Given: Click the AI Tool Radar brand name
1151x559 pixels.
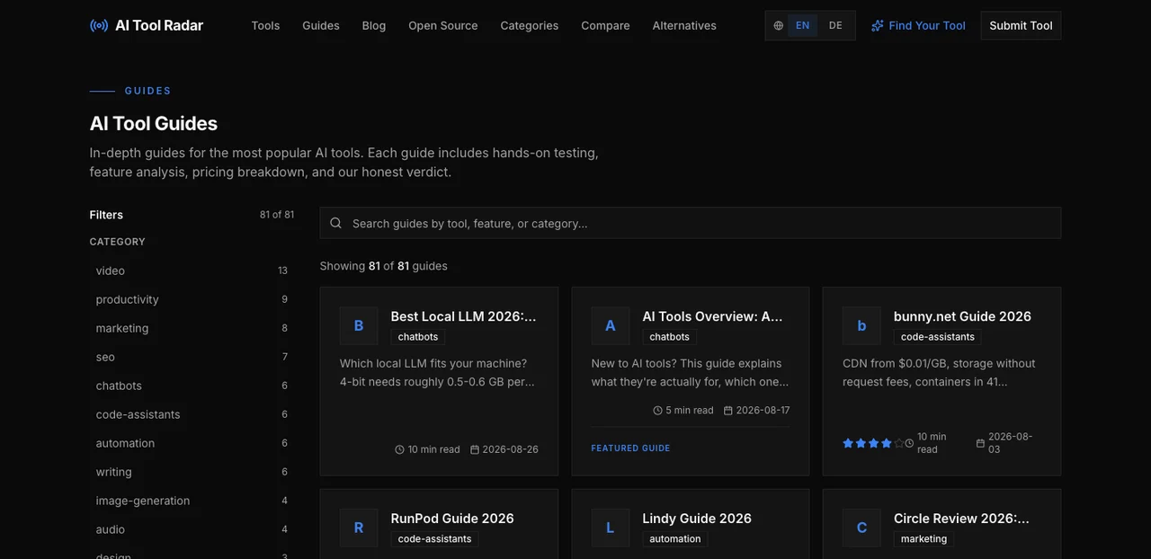Looking at the screenshot, I should tap(159, 25).
